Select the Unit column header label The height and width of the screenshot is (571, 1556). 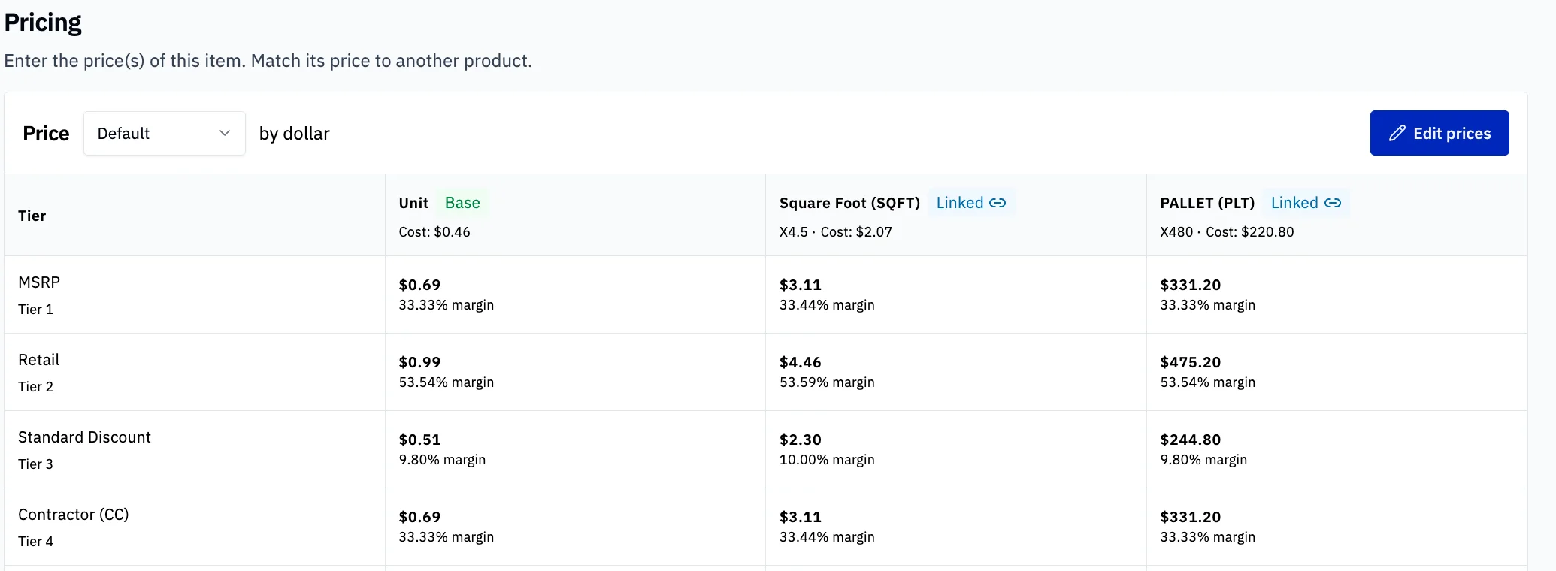(x=413, y=203)
